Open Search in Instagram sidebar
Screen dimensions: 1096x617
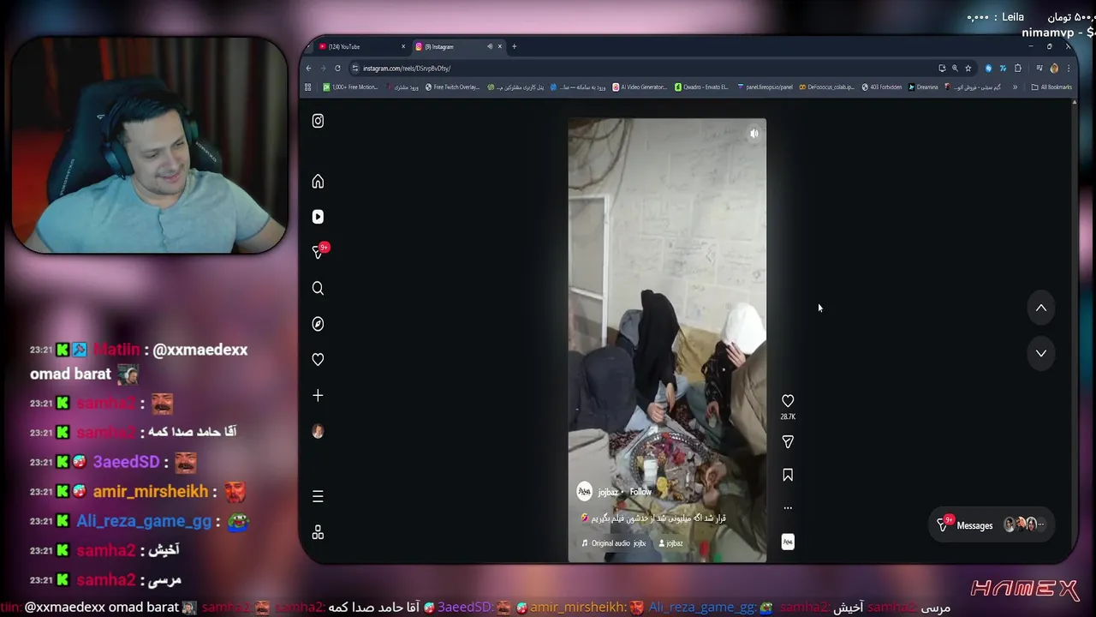(318, 288)
